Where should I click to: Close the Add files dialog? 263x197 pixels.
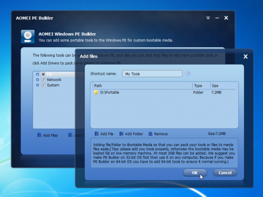pos(246,56)
